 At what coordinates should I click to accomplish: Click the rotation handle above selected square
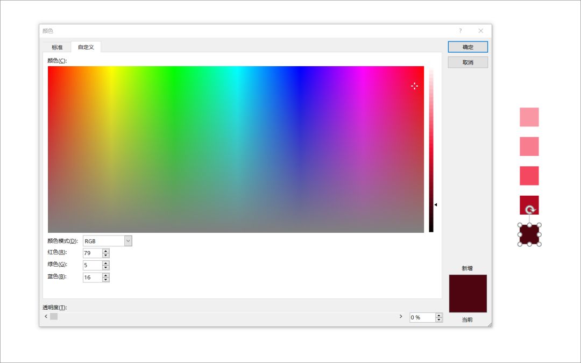pos(529,210)
